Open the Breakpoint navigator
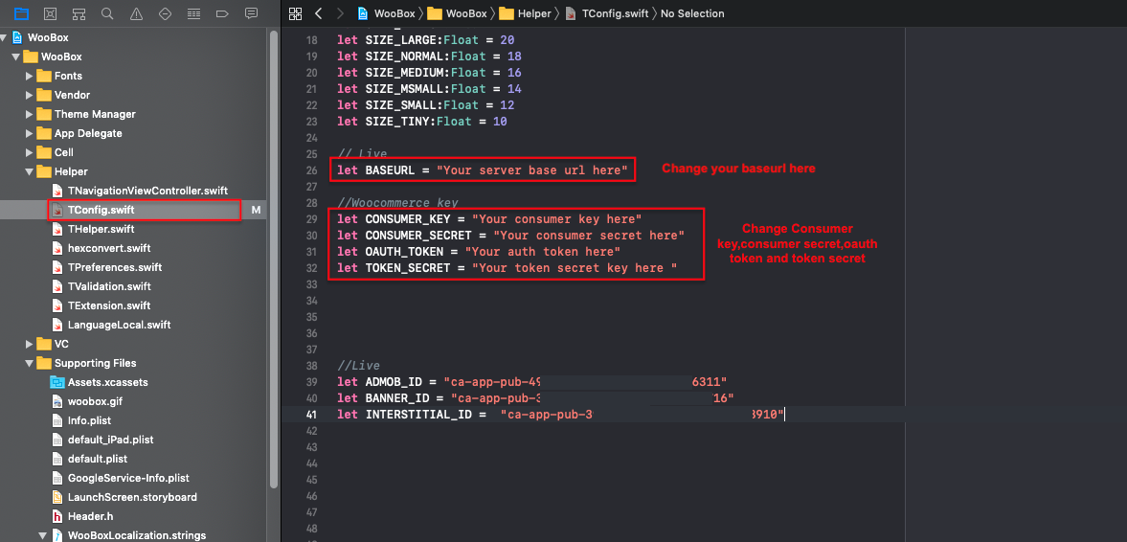This screenshot has width=1127, height=542. pyautogui.click(x=222, y=13)
